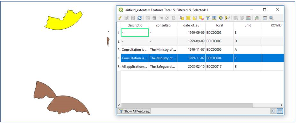296x123 pixels.
Task: Toggle editing mode with the pencil icon
Action: (120, 18)
